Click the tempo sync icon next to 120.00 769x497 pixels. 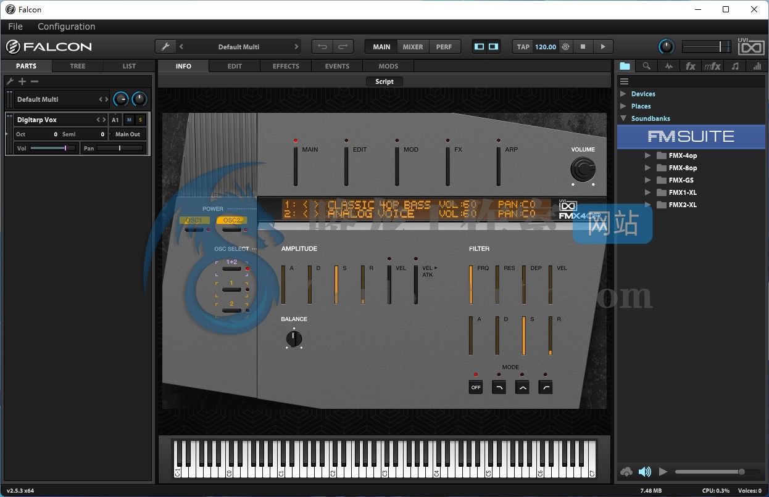tap(565, 47)
